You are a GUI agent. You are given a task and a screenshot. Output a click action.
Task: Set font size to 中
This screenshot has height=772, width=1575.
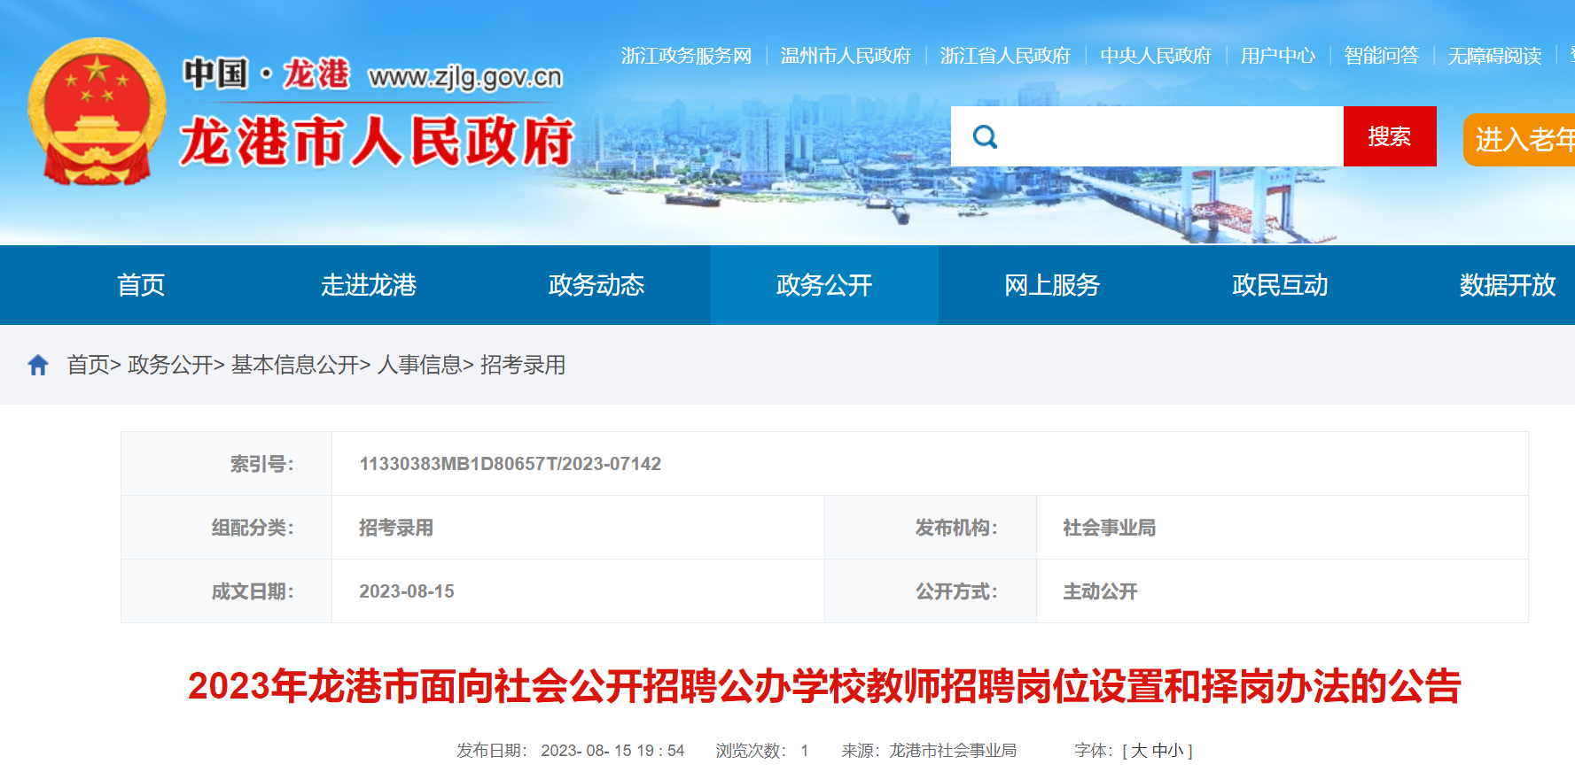coord(1159,751)
